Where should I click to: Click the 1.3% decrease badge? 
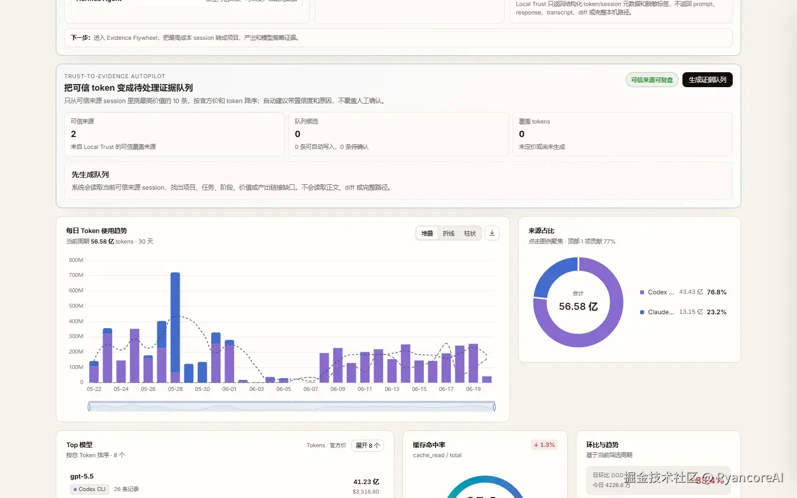(544, 445)
